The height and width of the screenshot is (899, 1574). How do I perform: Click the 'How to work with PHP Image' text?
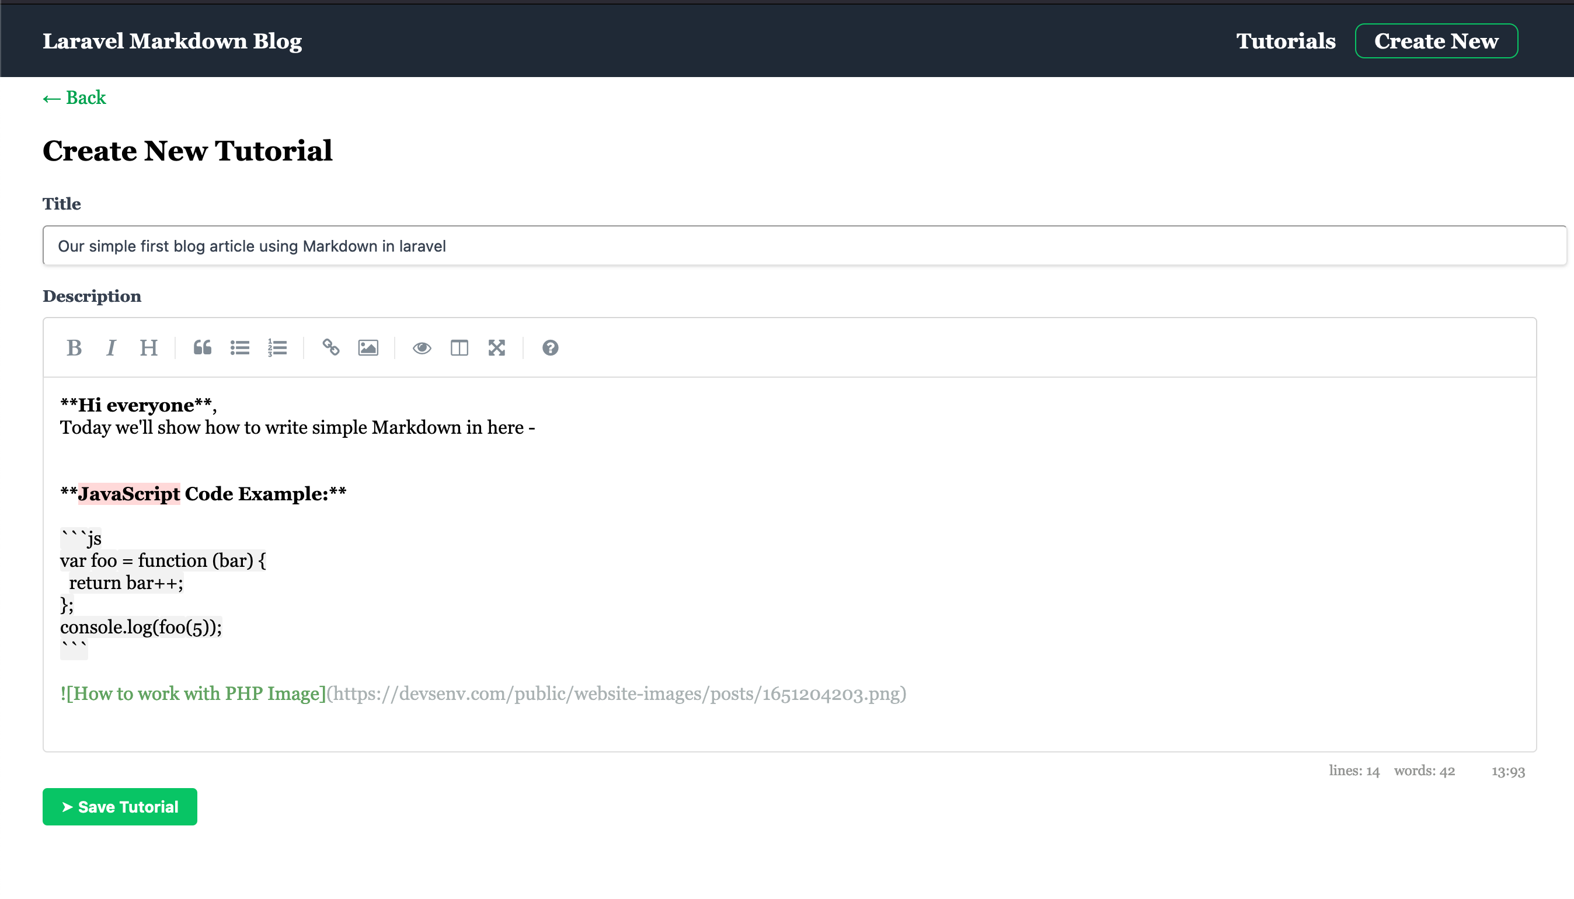click(196, 694)
